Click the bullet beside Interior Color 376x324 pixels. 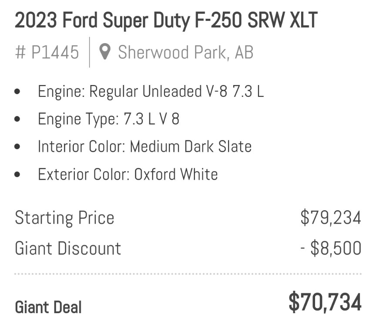(x=17, y=147)
